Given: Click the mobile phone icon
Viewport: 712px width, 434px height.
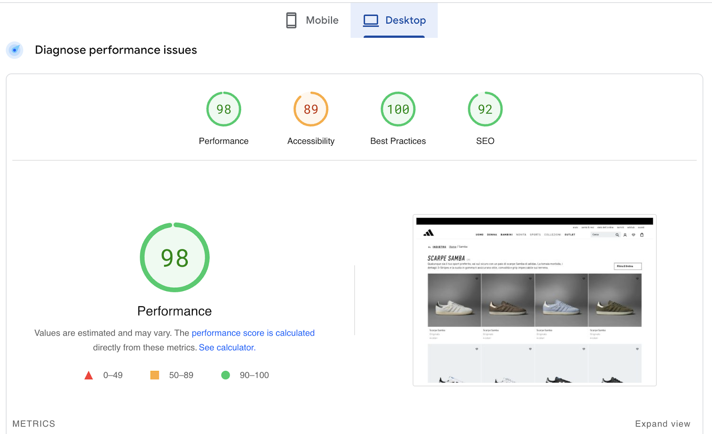Looking at the screenshot, I should [x=291, y=20].
